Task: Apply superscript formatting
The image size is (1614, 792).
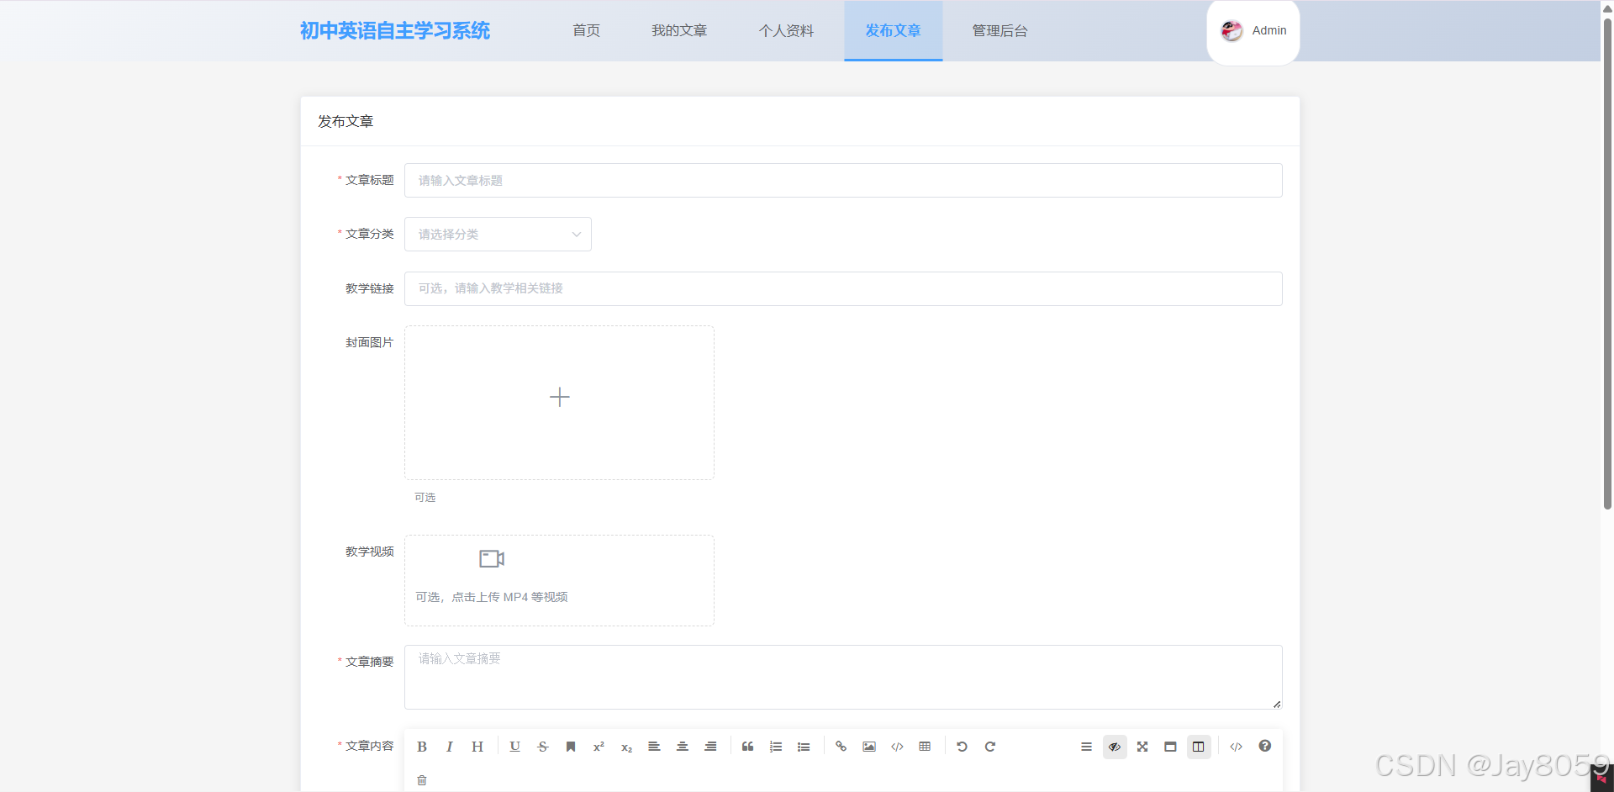Action: pos(599,747)
